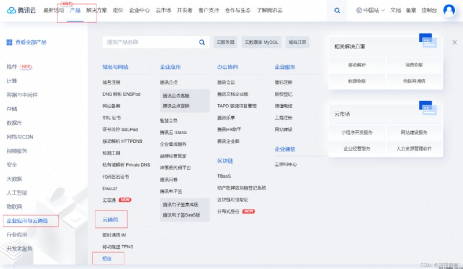Select 视频服务 category

pyautogui.click(x=17, y=151)
